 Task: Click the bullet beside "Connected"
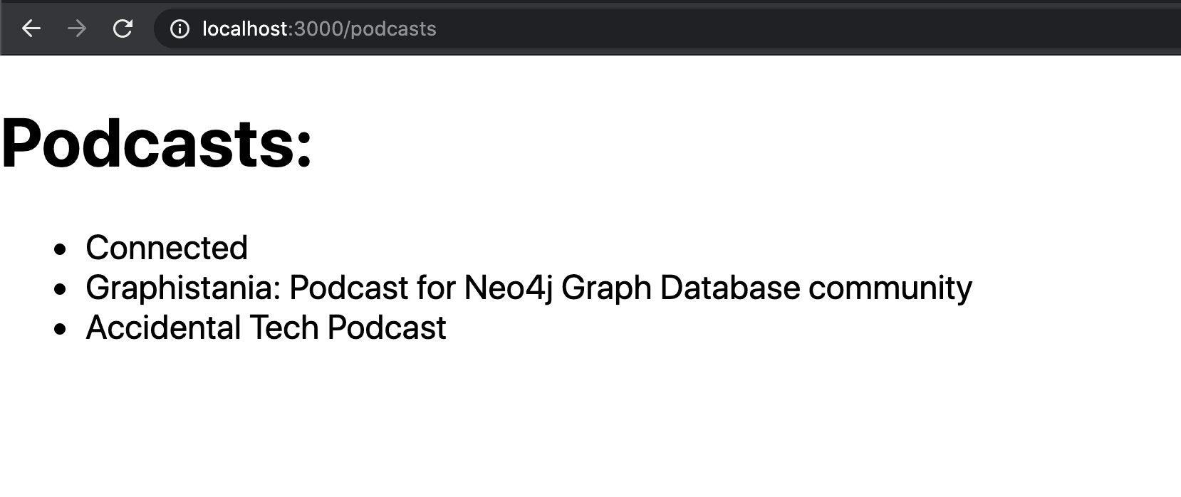click(61, 249)
